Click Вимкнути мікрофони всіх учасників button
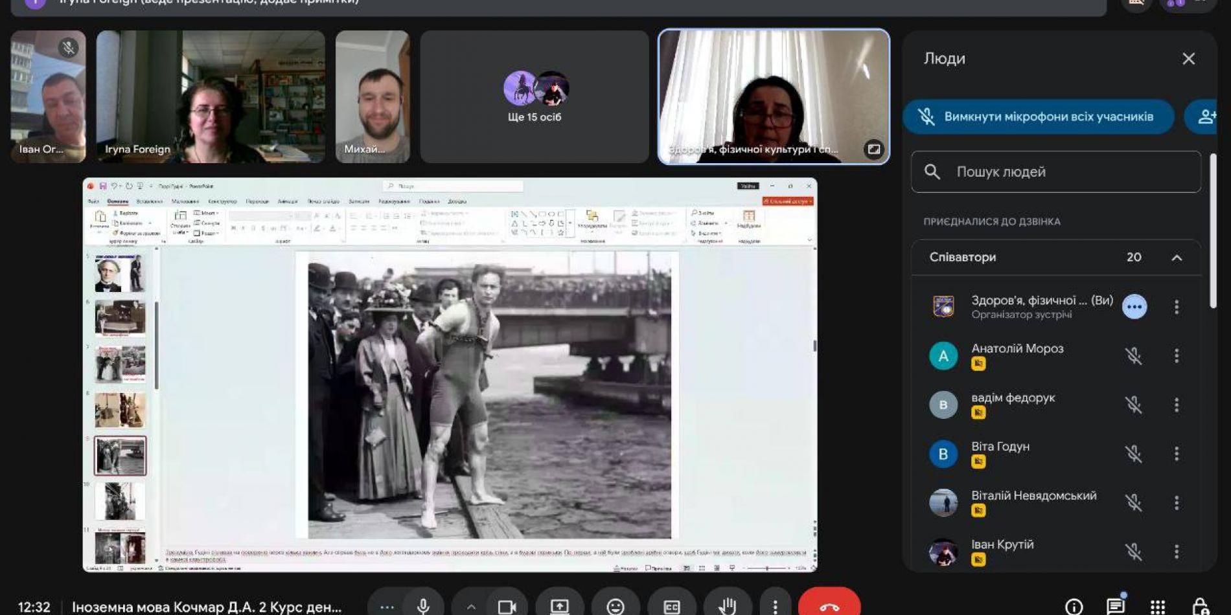 coord(1038,117)
